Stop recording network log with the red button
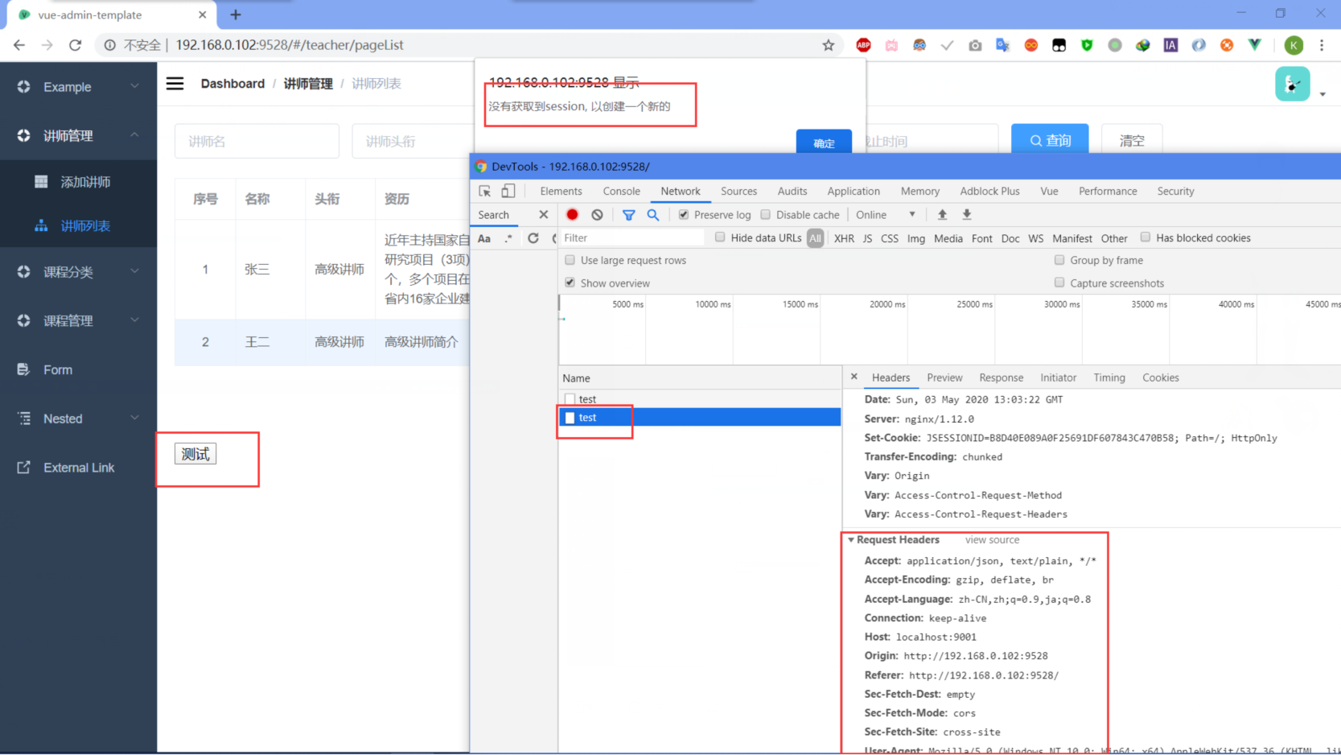 [x=572, y=214]
